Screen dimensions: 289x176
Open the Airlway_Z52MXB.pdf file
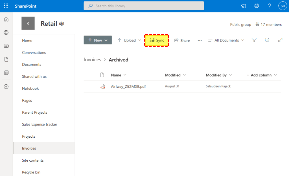(128, 87)
